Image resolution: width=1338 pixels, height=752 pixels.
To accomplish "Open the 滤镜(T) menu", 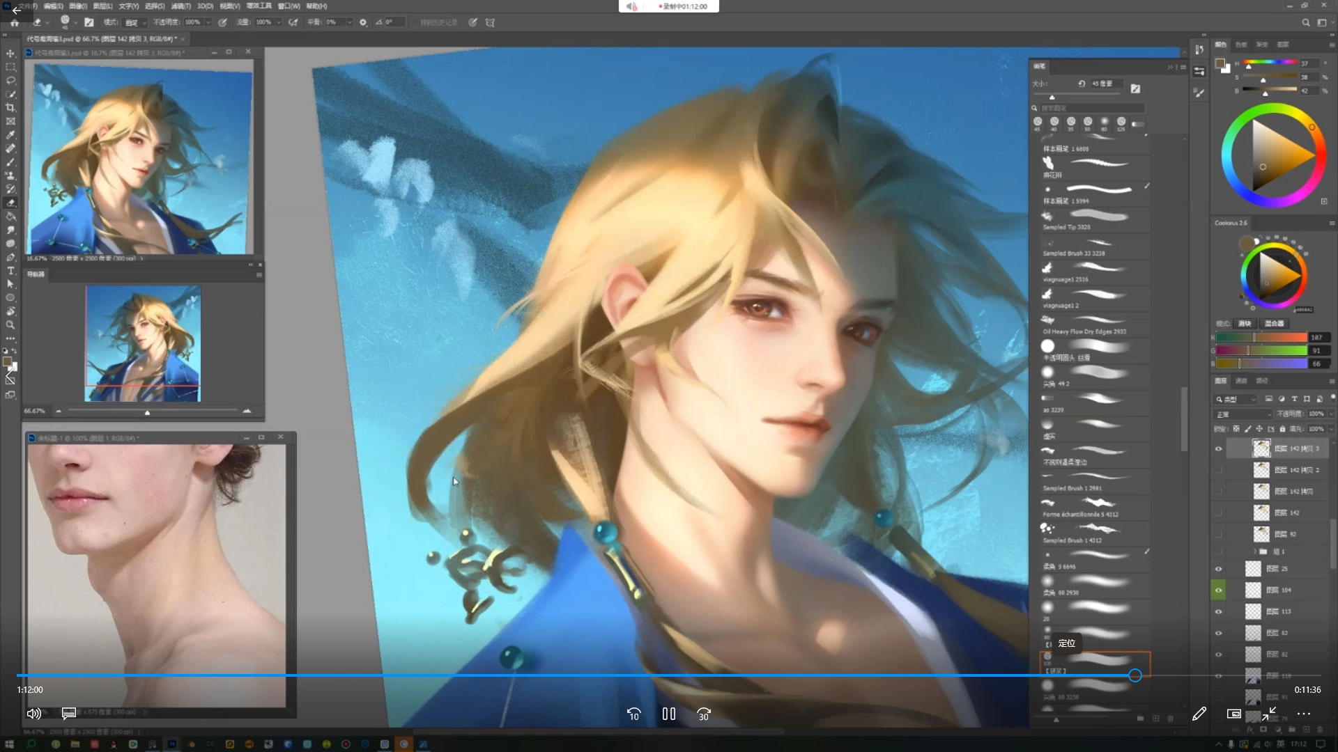I will (180, 6).
